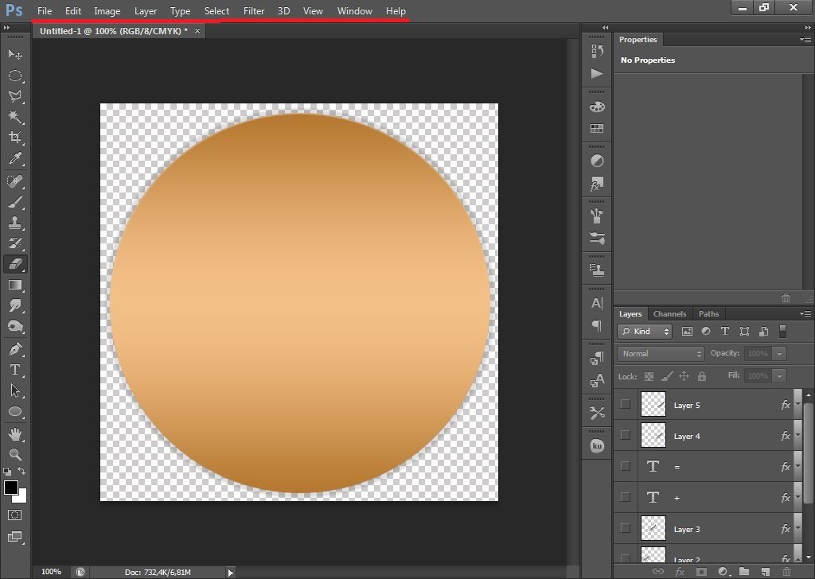Viewport: 815px width, 579px height.
Task: Open the Swatches grid panel icon
Action: click(597, 128)
